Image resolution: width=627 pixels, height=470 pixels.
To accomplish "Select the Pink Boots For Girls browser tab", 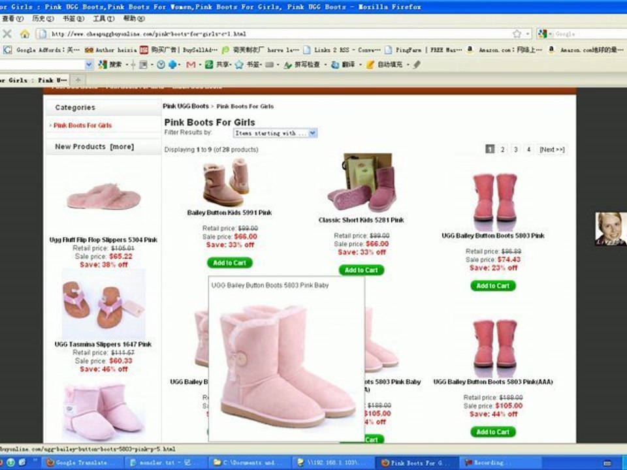I will tap(34, 80).
